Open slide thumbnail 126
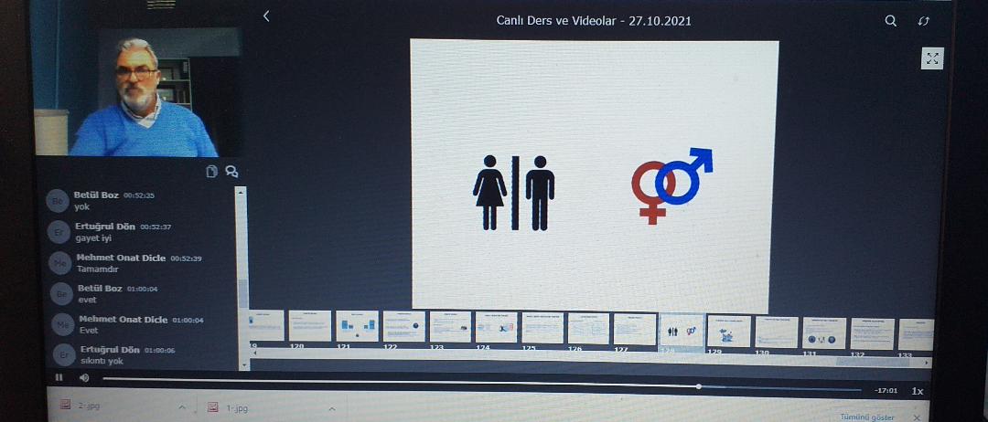 588,329
